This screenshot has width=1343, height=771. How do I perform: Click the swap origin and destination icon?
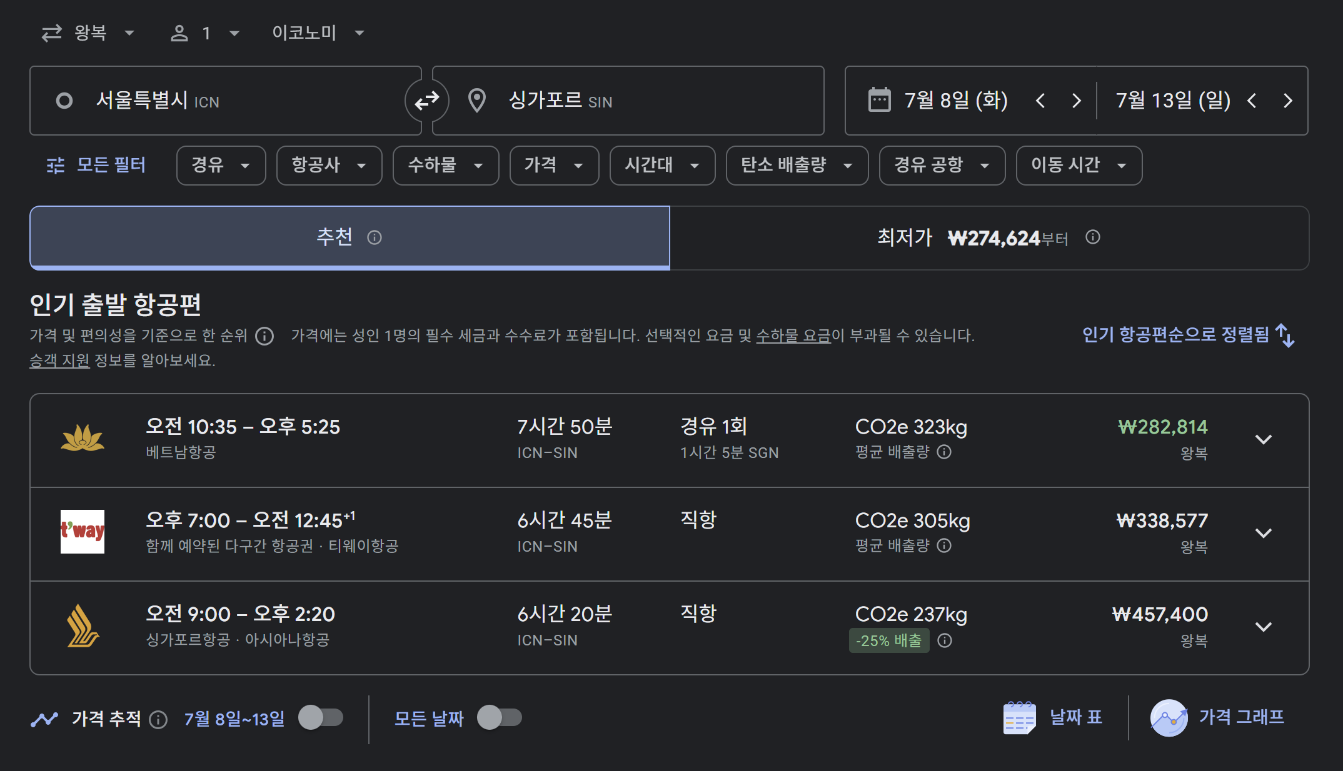click(427, 101)
